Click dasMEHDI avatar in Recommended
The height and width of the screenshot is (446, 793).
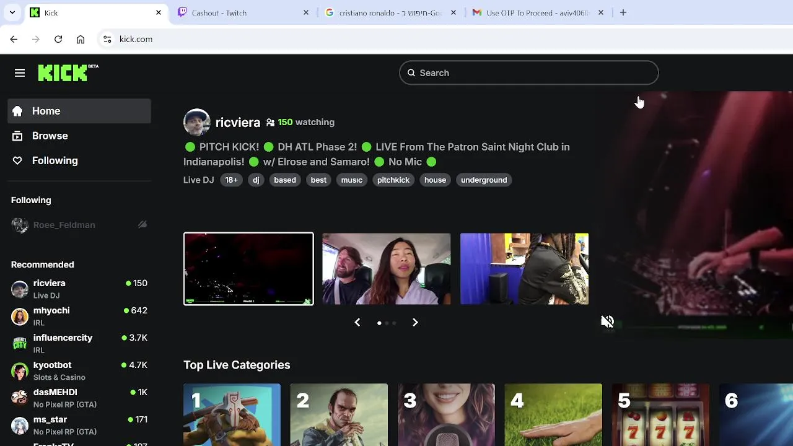coord(20,398)
